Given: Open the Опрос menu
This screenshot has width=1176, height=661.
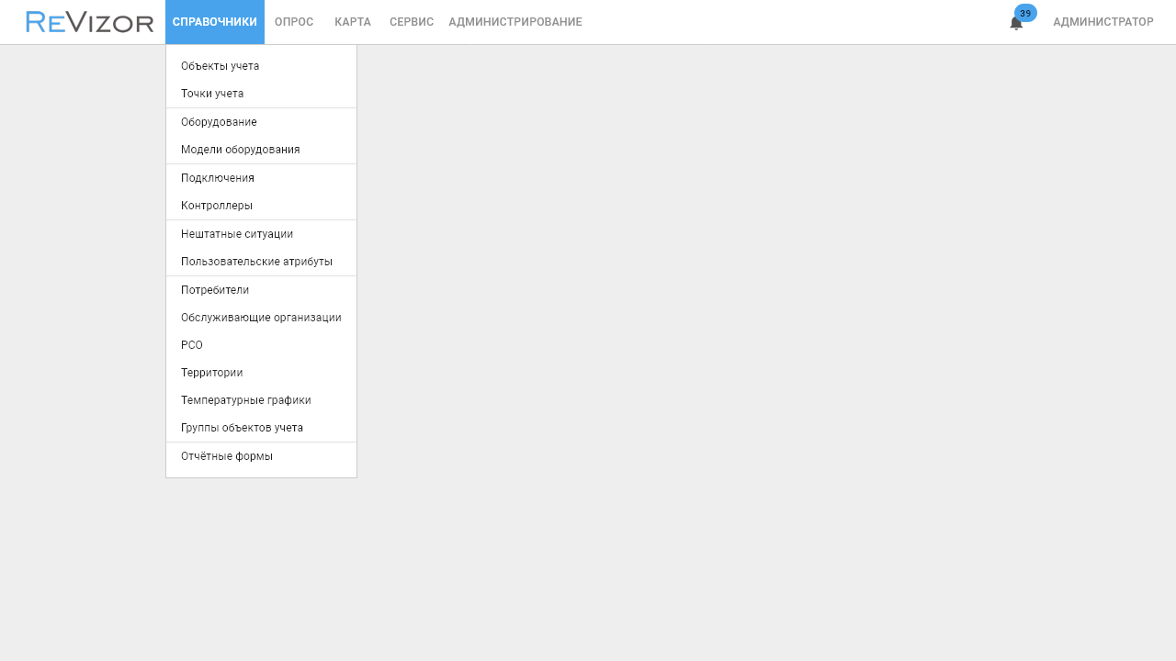Looking at the screenshot, I should click(x=294, y=22).
